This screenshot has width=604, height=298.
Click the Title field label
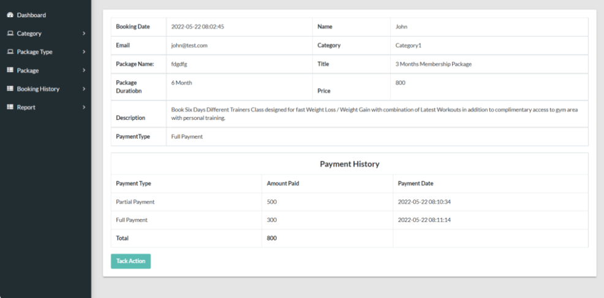pos(323,64)
